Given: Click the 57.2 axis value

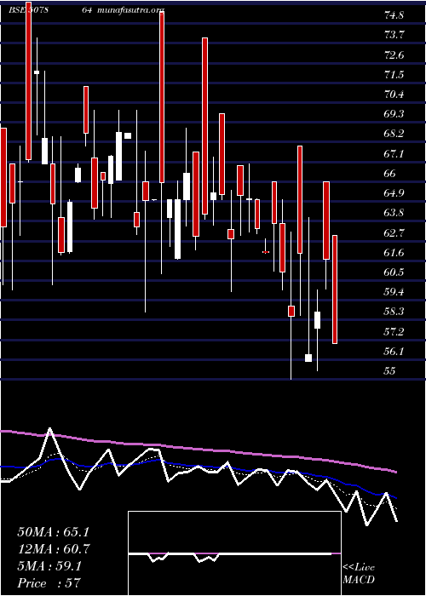Looking at the screenshot, I should point(394,333).
